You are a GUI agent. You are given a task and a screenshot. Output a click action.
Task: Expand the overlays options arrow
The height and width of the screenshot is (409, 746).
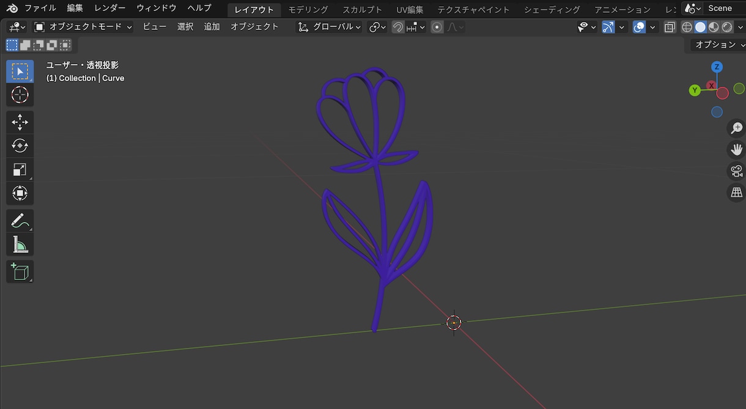tap(652, 27)
